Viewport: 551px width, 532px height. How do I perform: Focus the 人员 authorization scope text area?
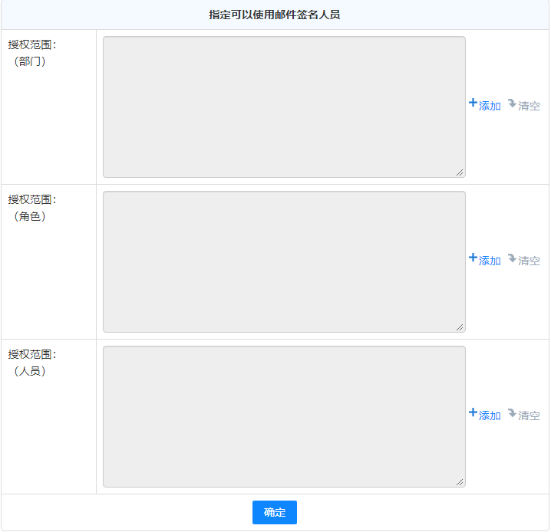coord(284,416)
